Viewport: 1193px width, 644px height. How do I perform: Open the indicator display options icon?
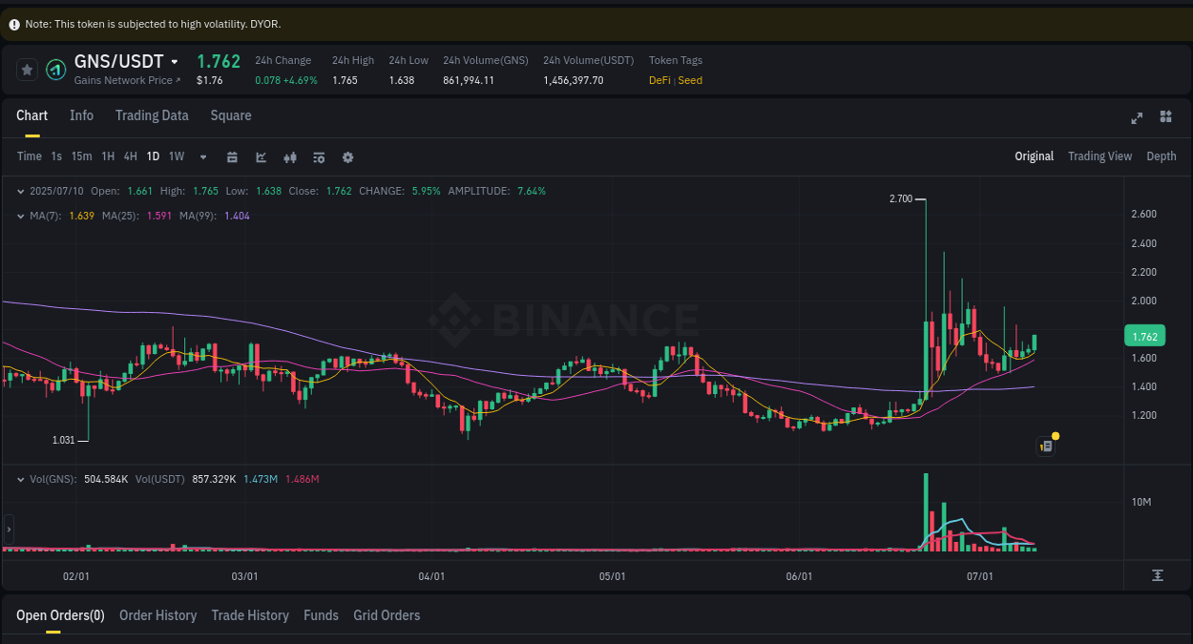(x=318, y=156)
